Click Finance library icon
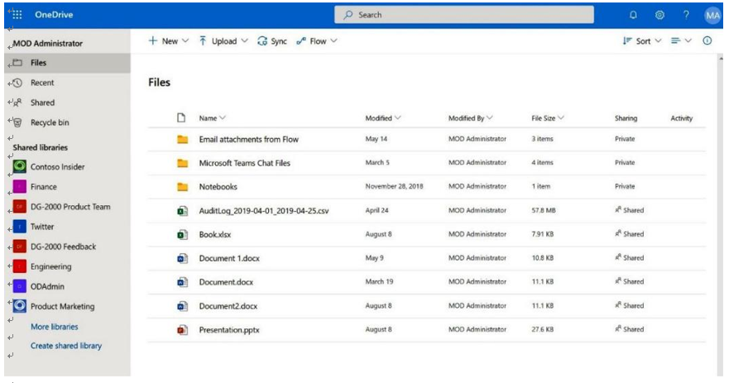Image resolution: width=729 pixels, height=383 pixels. point(20,186)
